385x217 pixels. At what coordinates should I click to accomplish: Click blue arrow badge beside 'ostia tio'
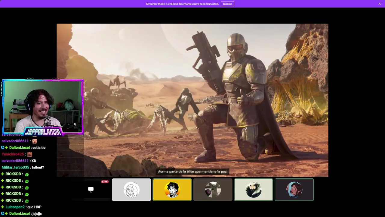[x=2, y=148]
